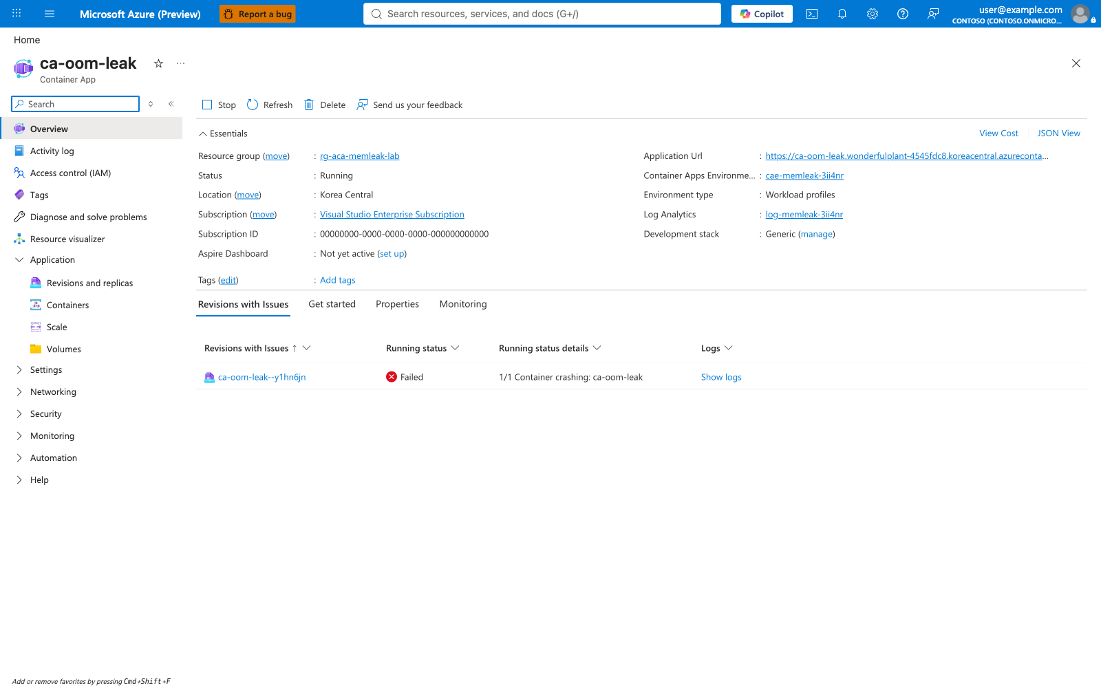Focus the sidebar Search field
The height and width of the screenshot is (688, 1101).
(x=76, y=104)
